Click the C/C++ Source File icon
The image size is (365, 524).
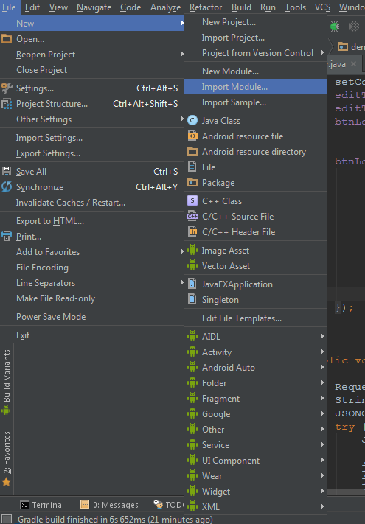[192, 216]
